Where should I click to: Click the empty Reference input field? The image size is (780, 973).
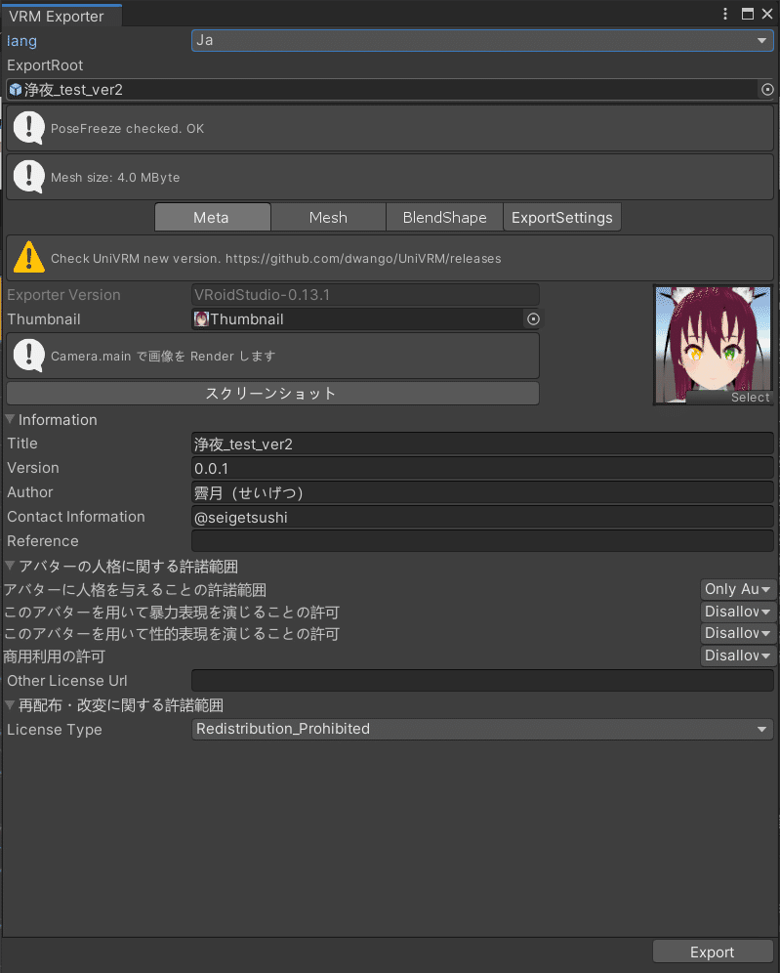pos(482,541)
